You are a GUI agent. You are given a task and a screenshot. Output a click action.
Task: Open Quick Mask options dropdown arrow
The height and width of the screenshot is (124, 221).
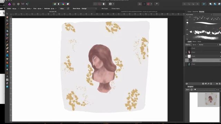[x=114, y=4]
